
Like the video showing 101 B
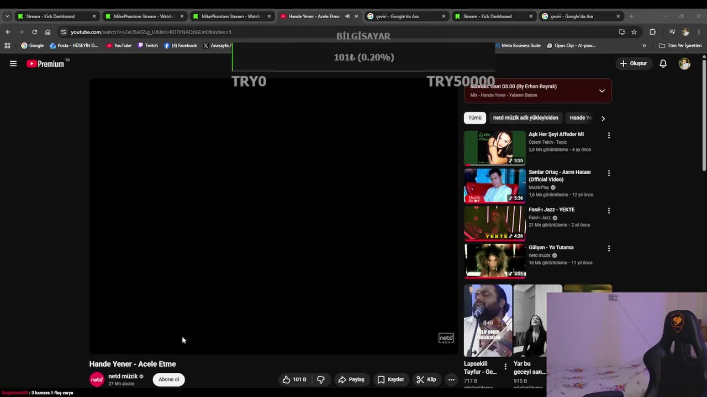(294, 379)
